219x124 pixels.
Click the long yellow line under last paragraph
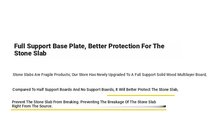click(x=88, y=110)
